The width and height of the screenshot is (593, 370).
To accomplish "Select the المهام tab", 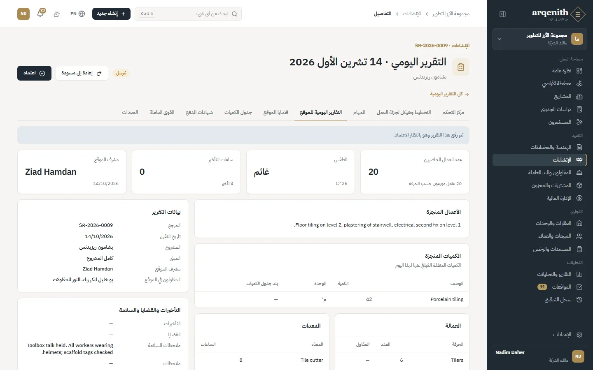I will [360, 113].
